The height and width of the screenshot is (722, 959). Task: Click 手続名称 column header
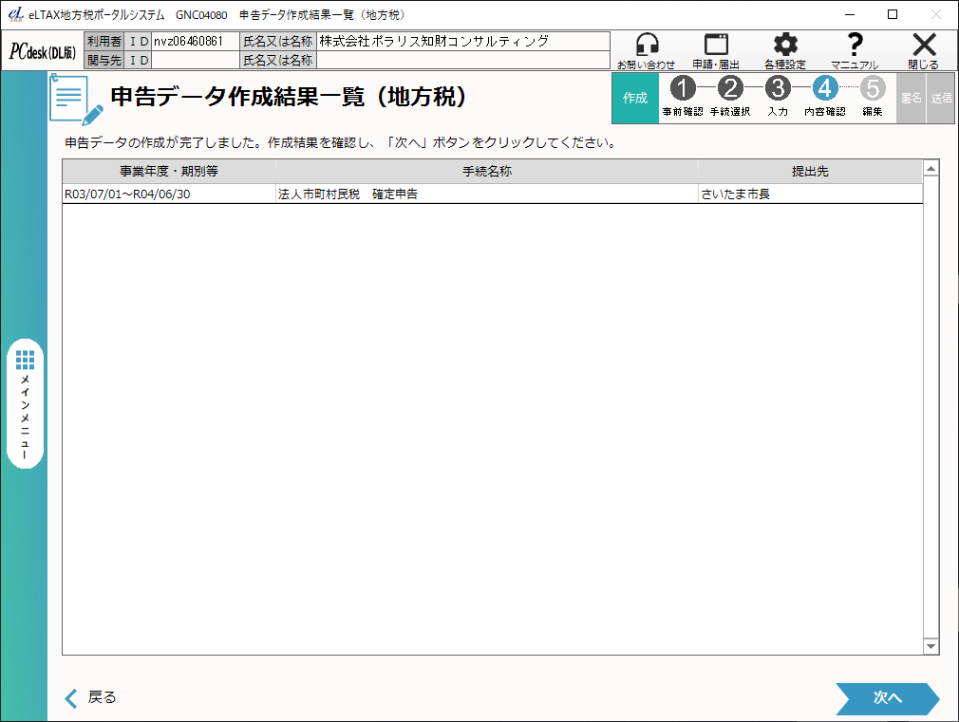(x=487, y=171)
